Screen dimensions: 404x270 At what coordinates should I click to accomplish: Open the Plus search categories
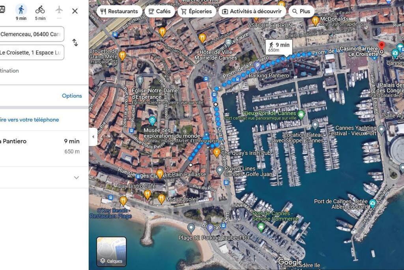(x=301, y=11)
